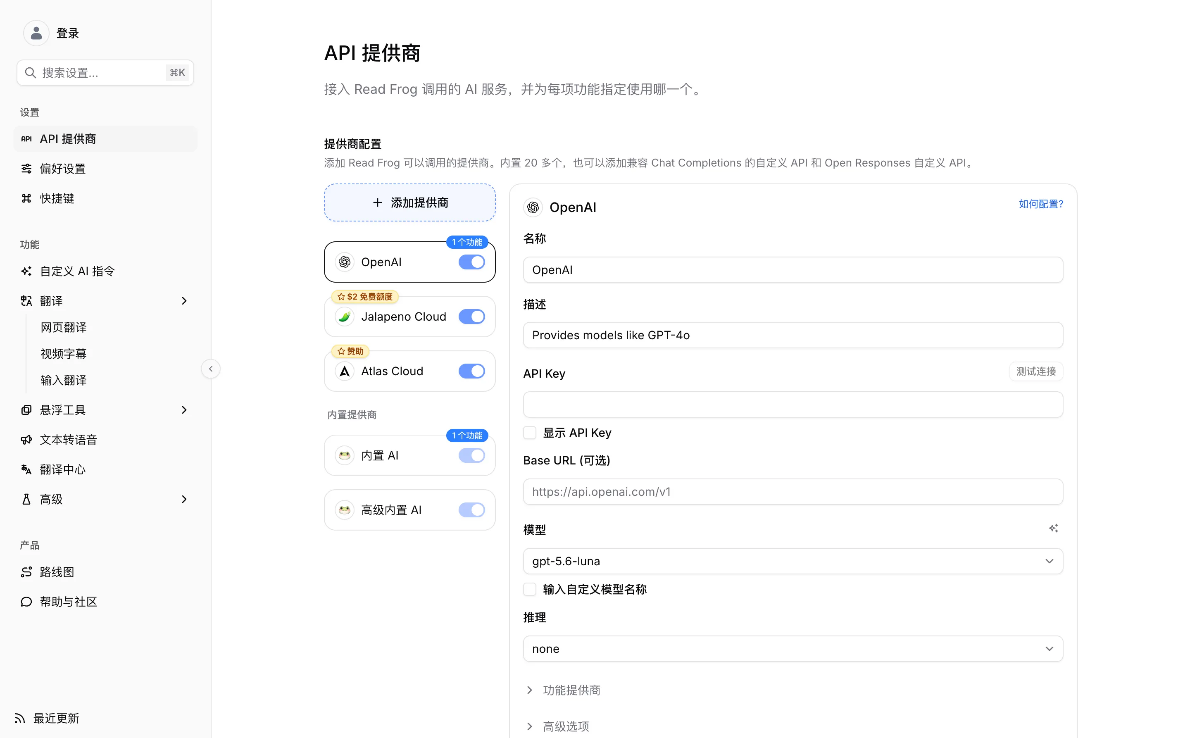This screenshot has width=1190, height=738.
Task: Click the plus icon in 添加提供商
Action: pyautogui.click(x=377, y=202)
